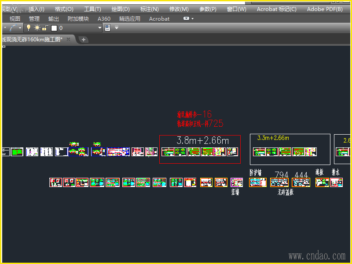
Task: Open the 标注(N) menu
Action: click(150, 9)
